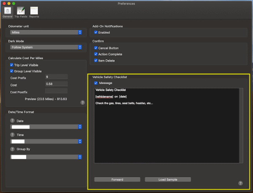Viewport: 253px width, 193px height.
Task: Click the Load Sample button
Action: (x=168, y=180)
